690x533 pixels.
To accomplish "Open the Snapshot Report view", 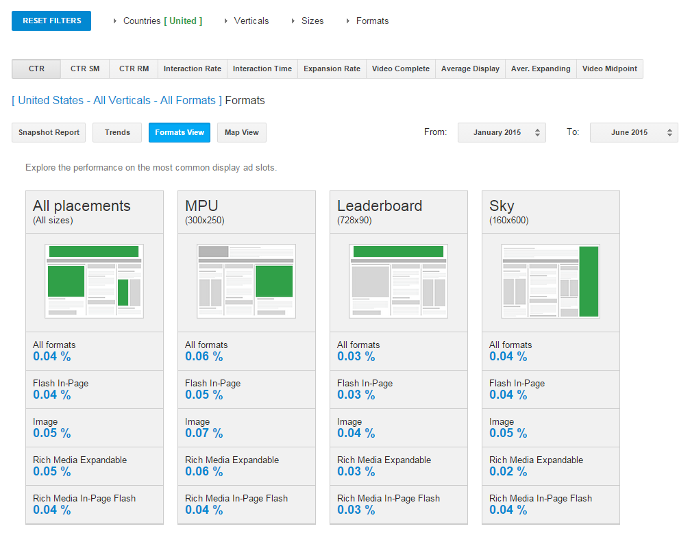I will point(49,133).
